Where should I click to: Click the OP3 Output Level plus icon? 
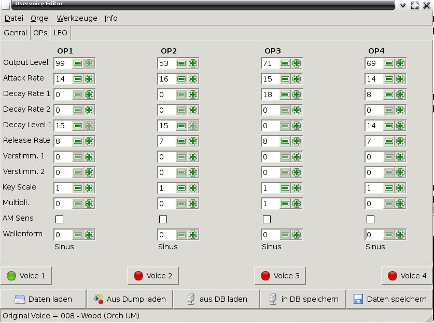(297, 63)
